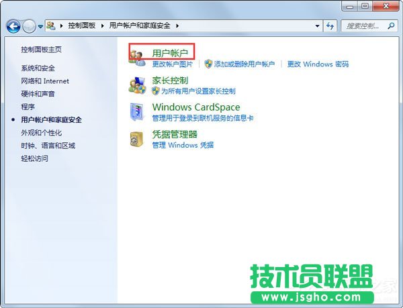Select 用户帐户和家庭安全 in the sidebar
The image size is (403, 308).
52,120
